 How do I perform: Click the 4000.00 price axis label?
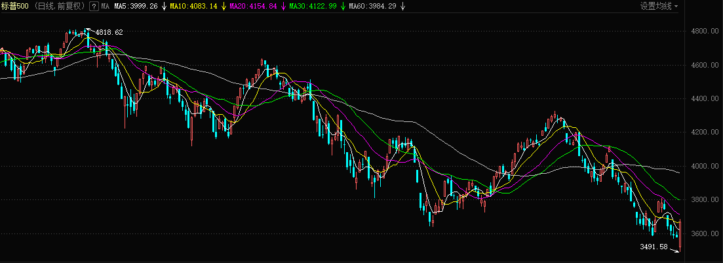705,167
